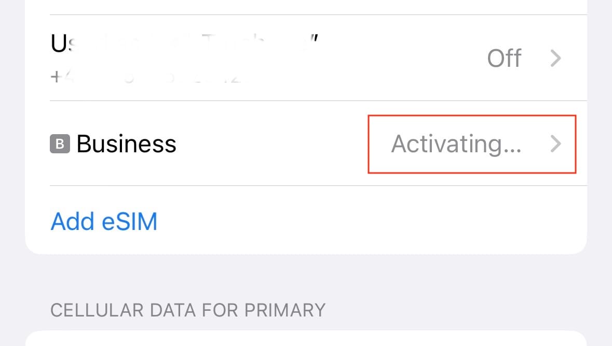Tap the primary SIM row to toggle the line
This screenshot has height=346, width=612.
pyautogui.click(x=260, y=58)
